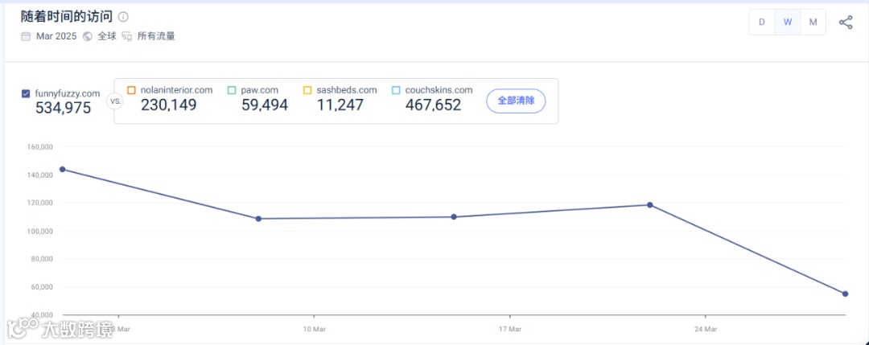Toggle the couchskins.com checkbox
This screenshot has height=345, width=869.
coord(396,90)
